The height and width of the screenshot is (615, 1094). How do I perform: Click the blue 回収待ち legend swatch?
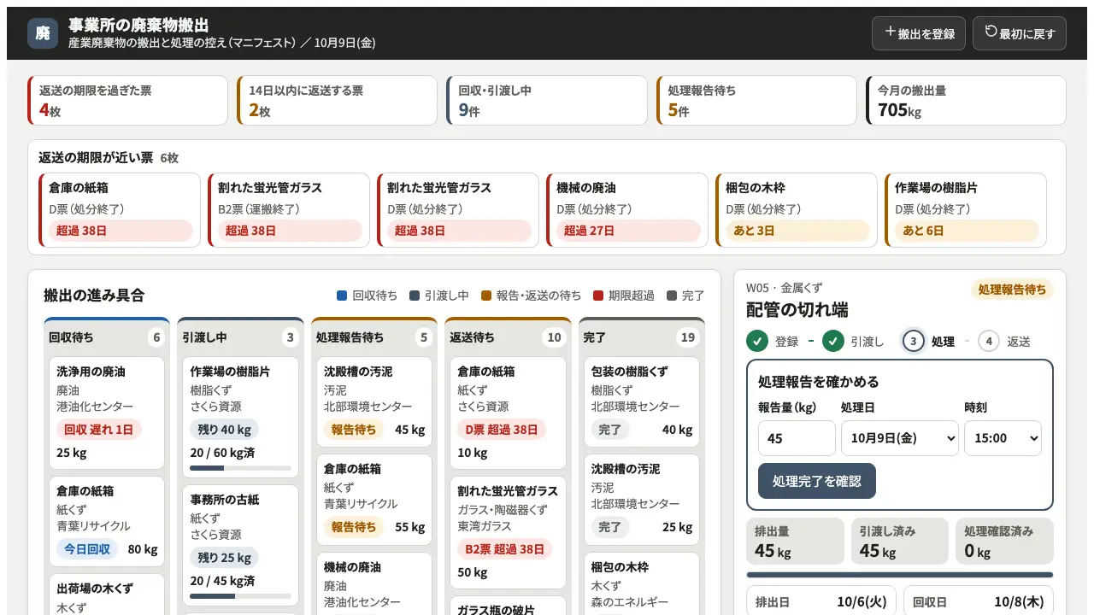342,296
